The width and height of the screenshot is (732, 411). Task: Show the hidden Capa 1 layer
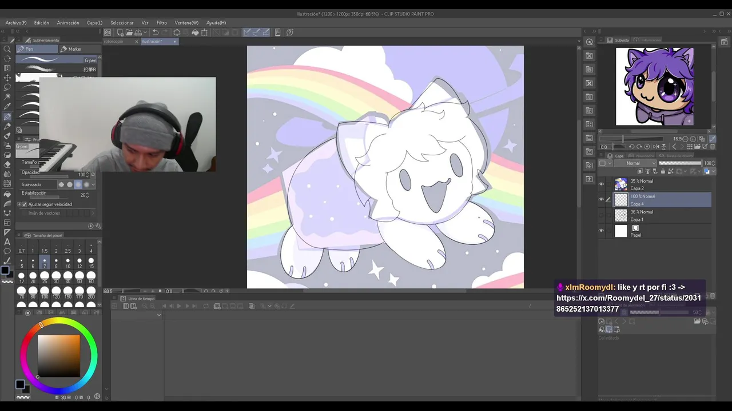(x=601, y=215)
